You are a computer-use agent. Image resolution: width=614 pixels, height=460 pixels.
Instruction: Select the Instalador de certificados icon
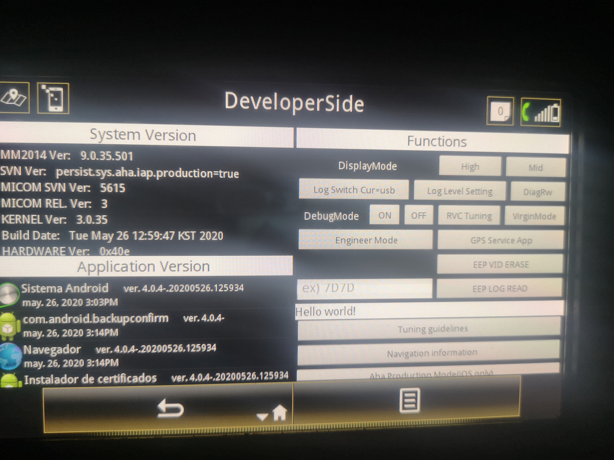coord(11,381)
